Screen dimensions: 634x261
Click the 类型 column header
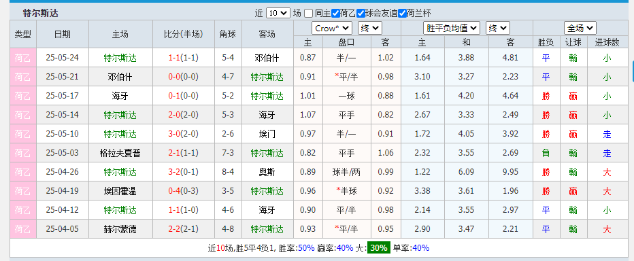[x=23, y=34]
